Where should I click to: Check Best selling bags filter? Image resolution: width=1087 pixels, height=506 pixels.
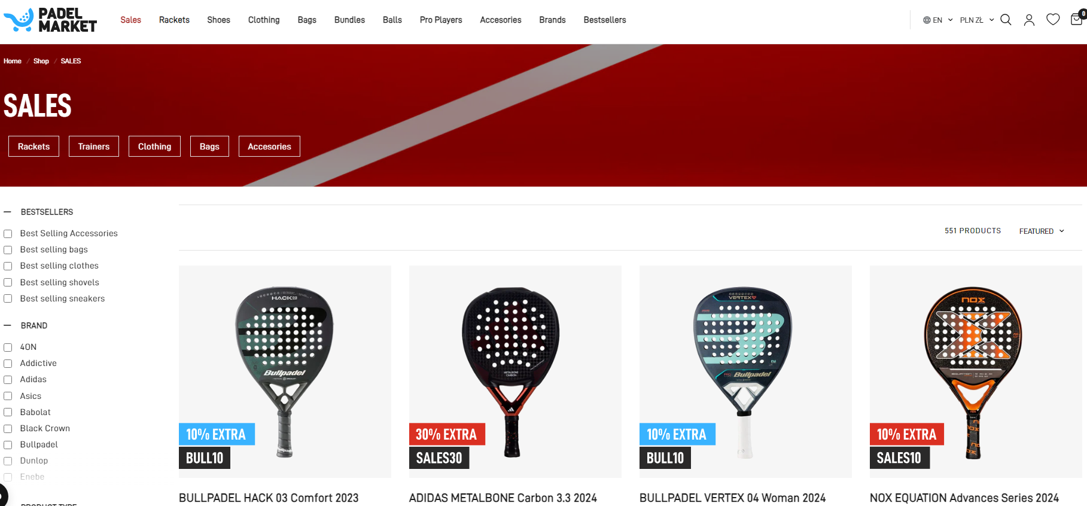pyautogui.click(x=8, y=250)
